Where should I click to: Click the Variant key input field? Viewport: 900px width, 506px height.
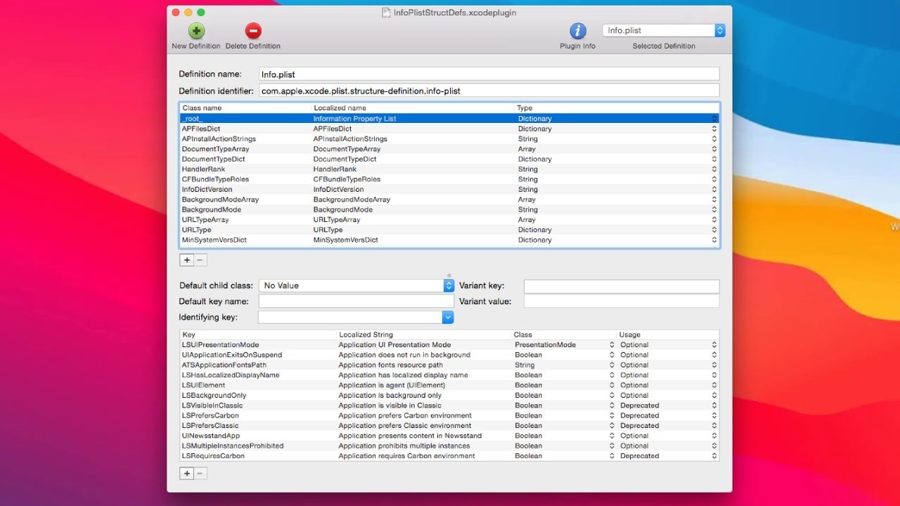click(x=621, y=286)
